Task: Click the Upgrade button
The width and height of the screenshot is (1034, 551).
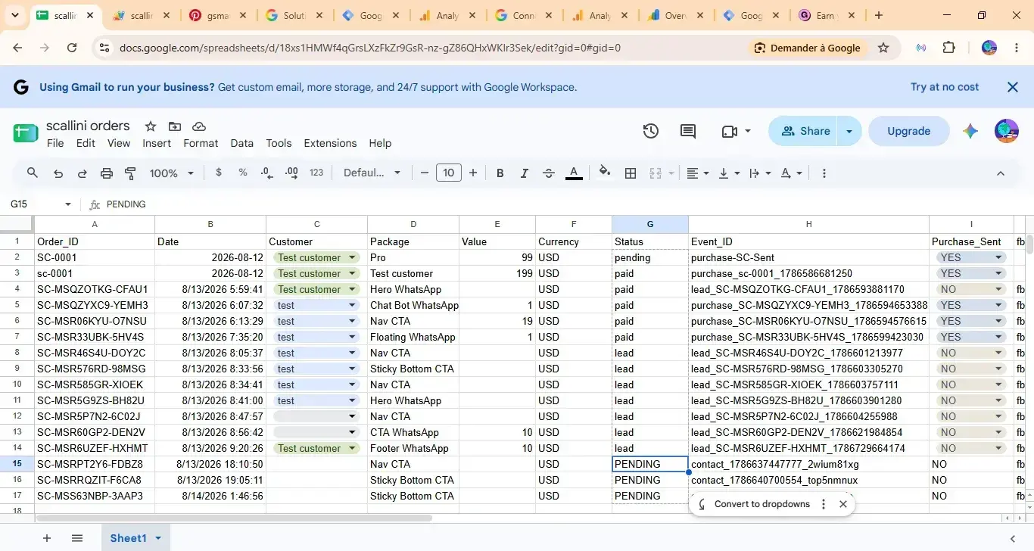Action: pos(908,131)
